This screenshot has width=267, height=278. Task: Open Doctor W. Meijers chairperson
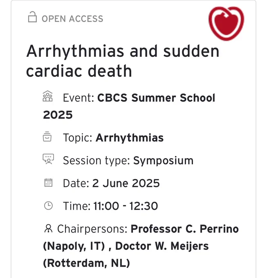162,246
